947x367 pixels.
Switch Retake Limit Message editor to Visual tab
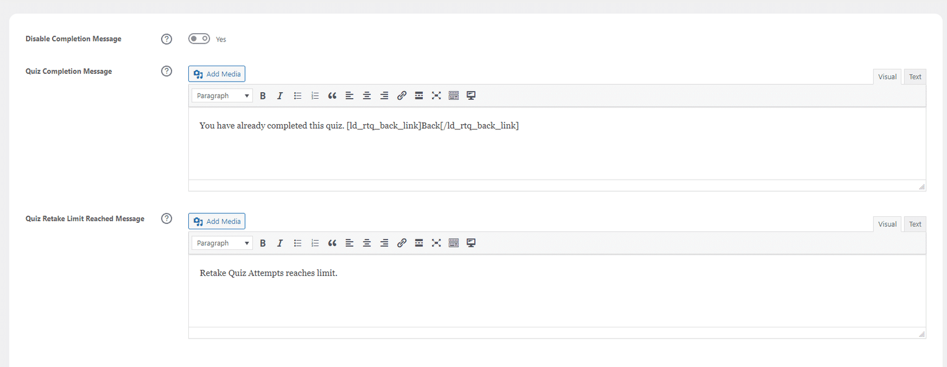click(x=887, y=224)
